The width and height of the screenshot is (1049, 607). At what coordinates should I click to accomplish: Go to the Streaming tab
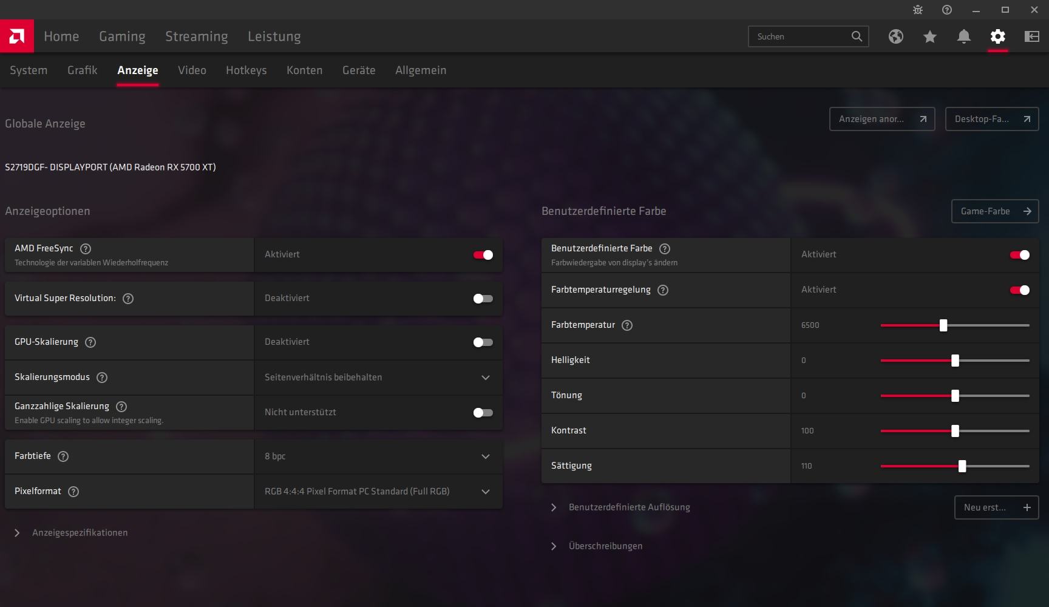[197, 36]
